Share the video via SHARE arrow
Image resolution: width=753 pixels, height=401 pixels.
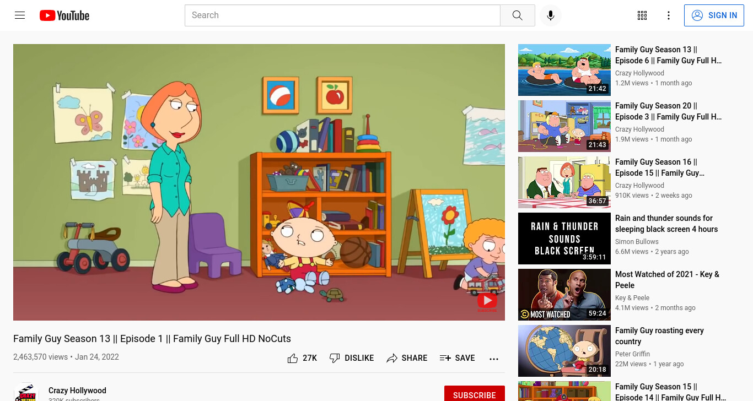pyautogui.click(x=407, y=358)
